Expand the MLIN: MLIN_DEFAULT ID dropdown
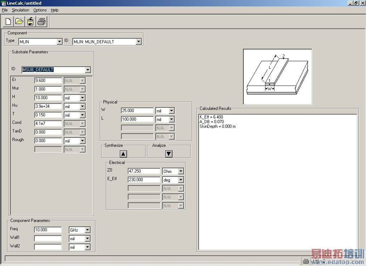Viewport: 366px width, 266px height. 138,42
